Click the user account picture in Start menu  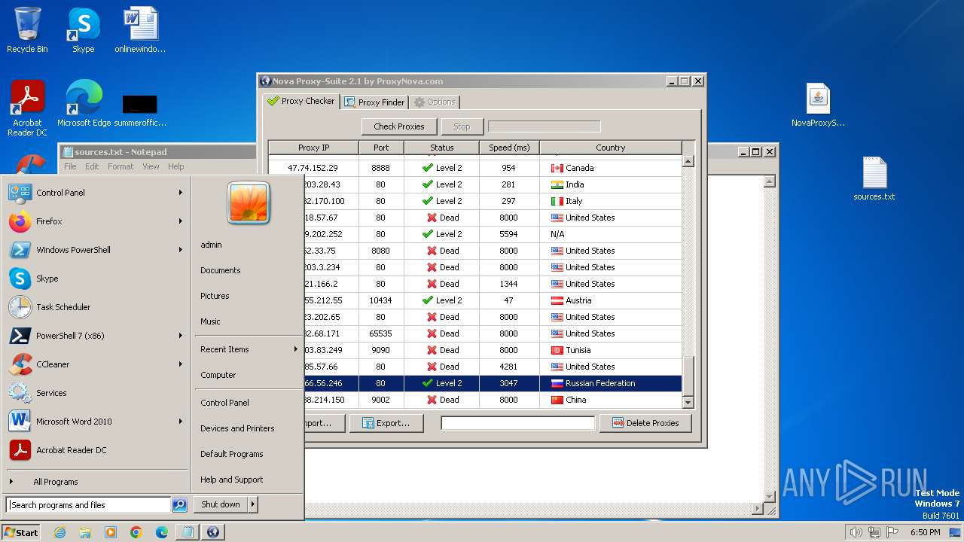click(x=249, y=202)
